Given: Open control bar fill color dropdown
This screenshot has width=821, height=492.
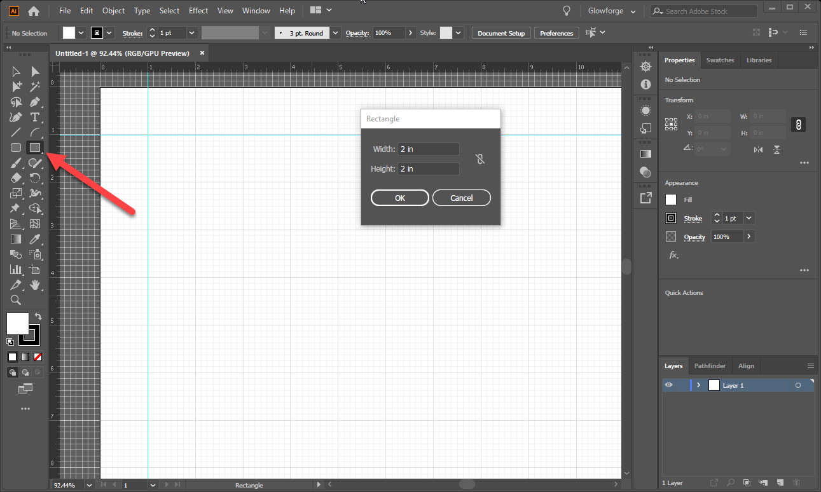Looking at the screenshot, I should click(x=81, y=33).
